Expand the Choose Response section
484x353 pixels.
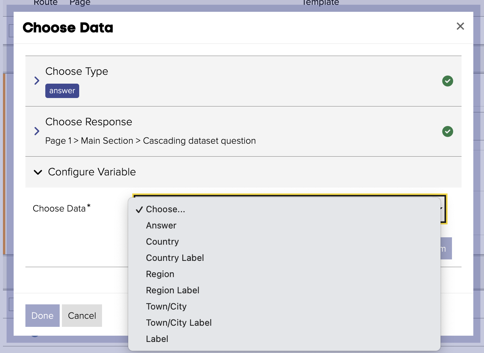(x=88, y=122)
